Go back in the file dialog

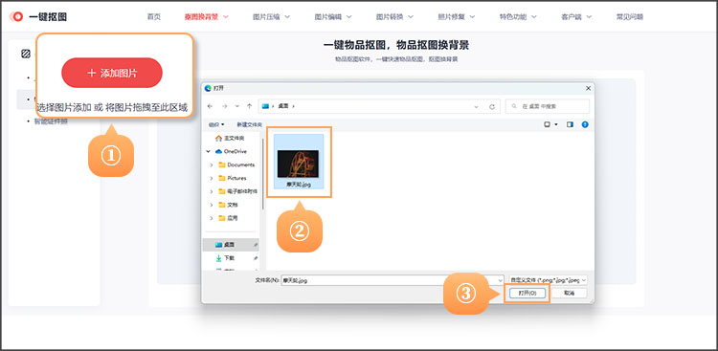[x=211, y=106]
